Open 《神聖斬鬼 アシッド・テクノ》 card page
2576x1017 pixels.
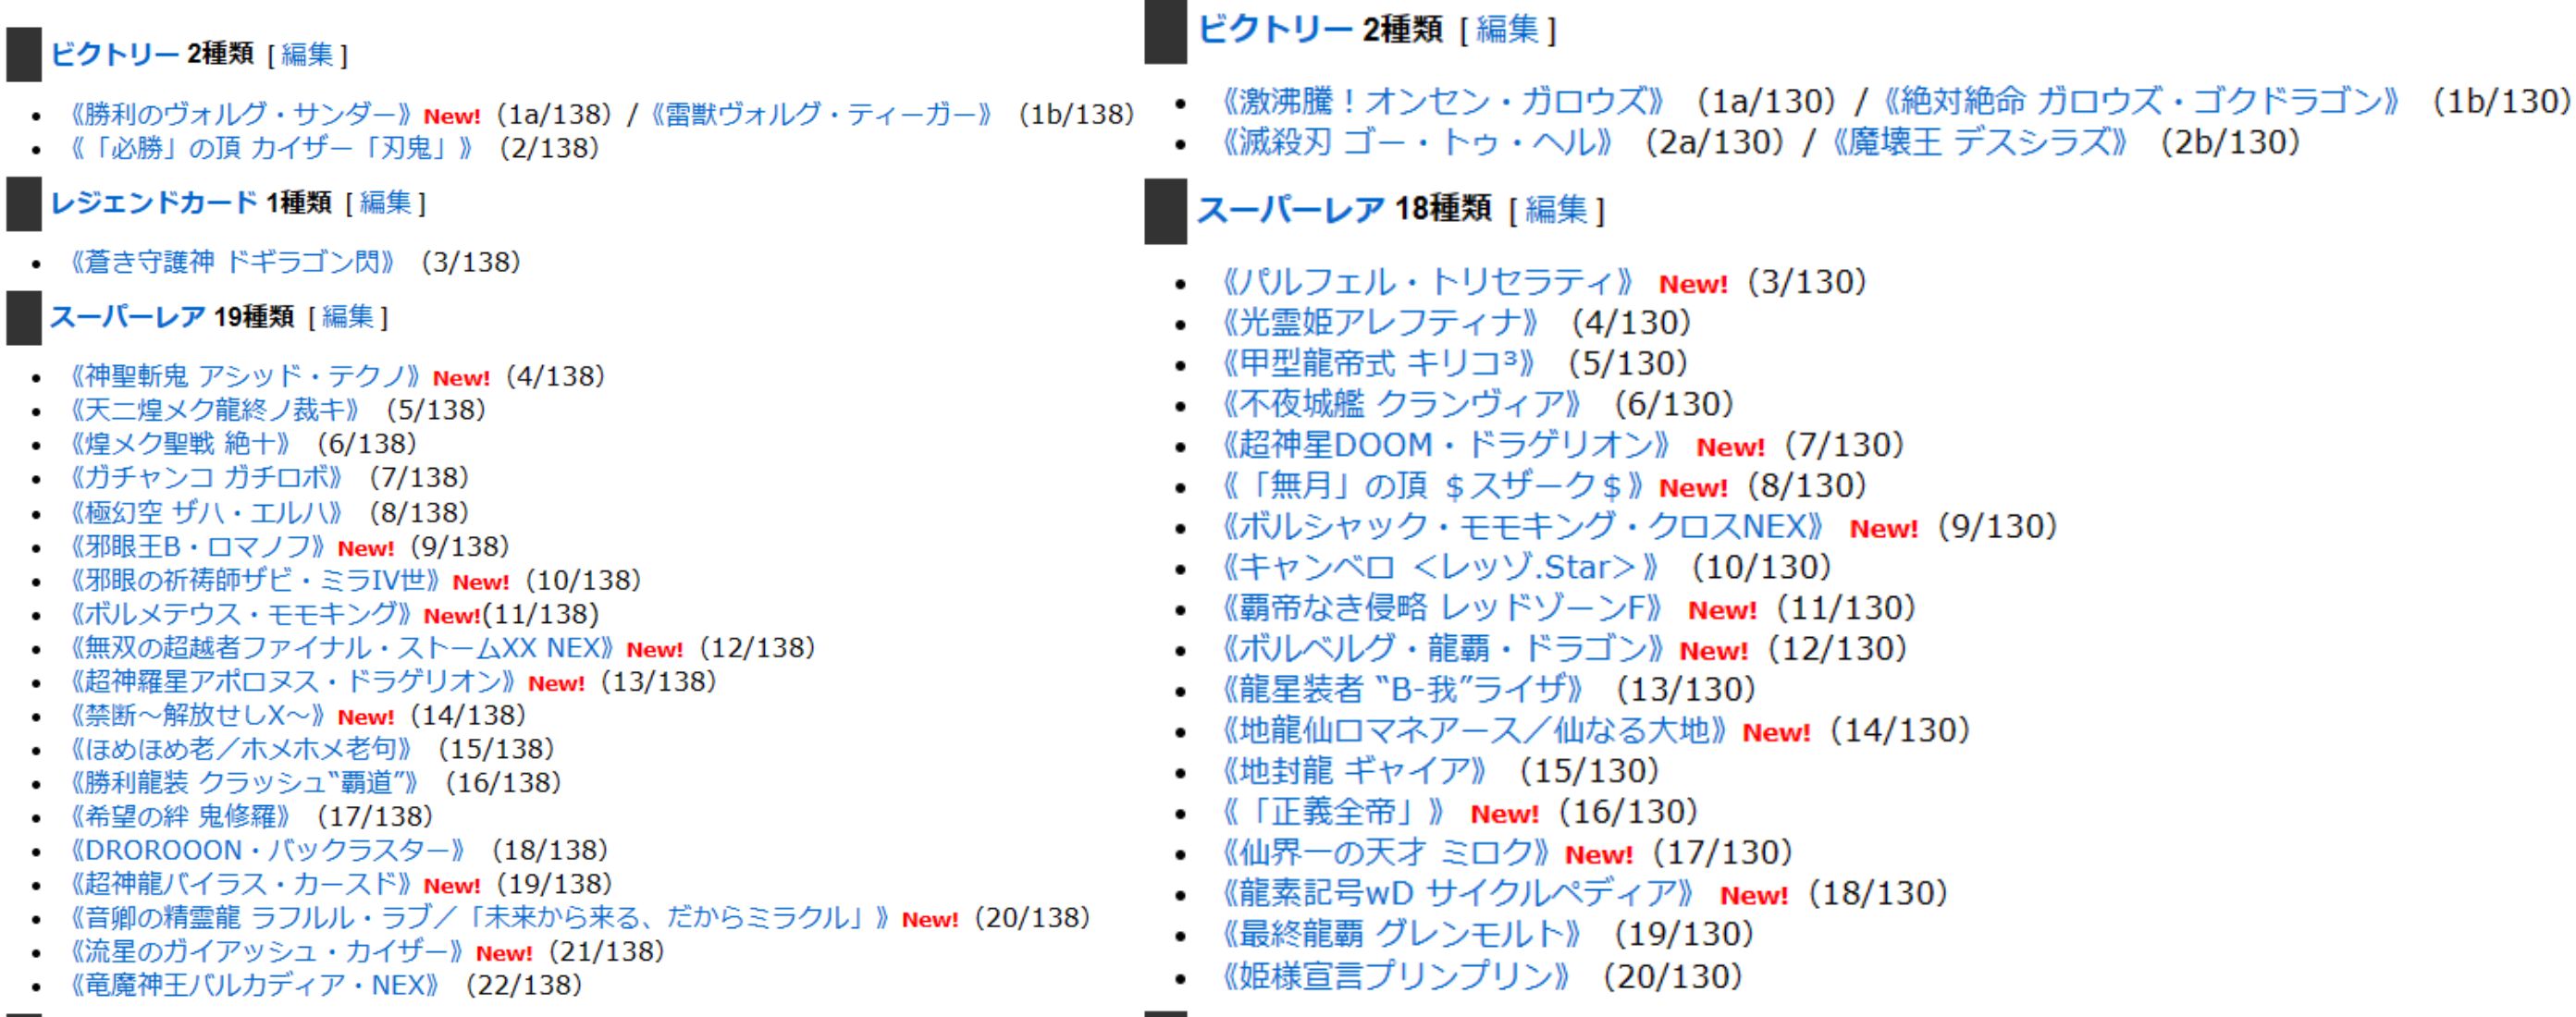click(246, 376)
